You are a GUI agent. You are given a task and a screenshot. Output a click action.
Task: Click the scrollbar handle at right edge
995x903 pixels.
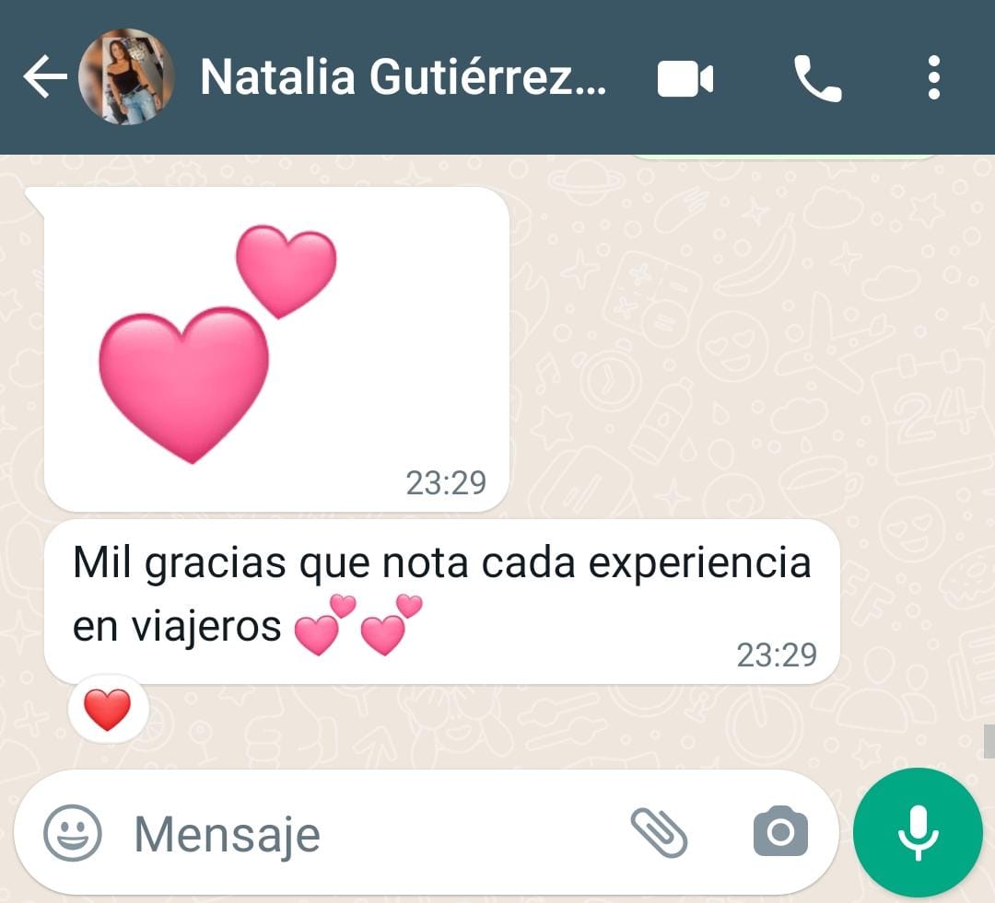tap(989, 741)
